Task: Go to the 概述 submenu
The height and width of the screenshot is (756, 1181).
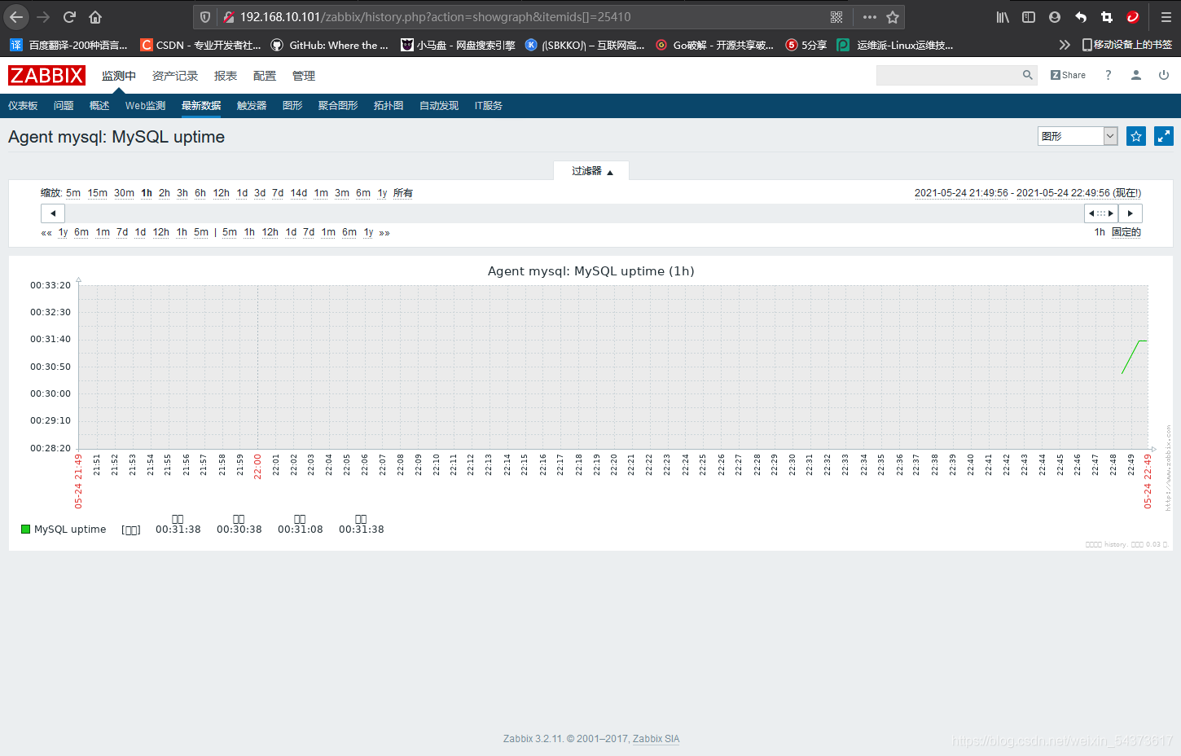Action: (x=99, y=106)
